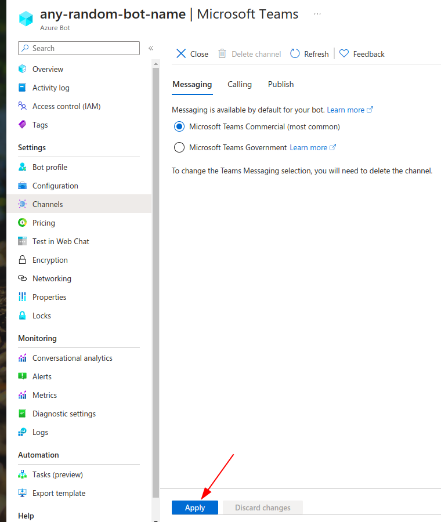Open Test in Web Chat icon

22,241
